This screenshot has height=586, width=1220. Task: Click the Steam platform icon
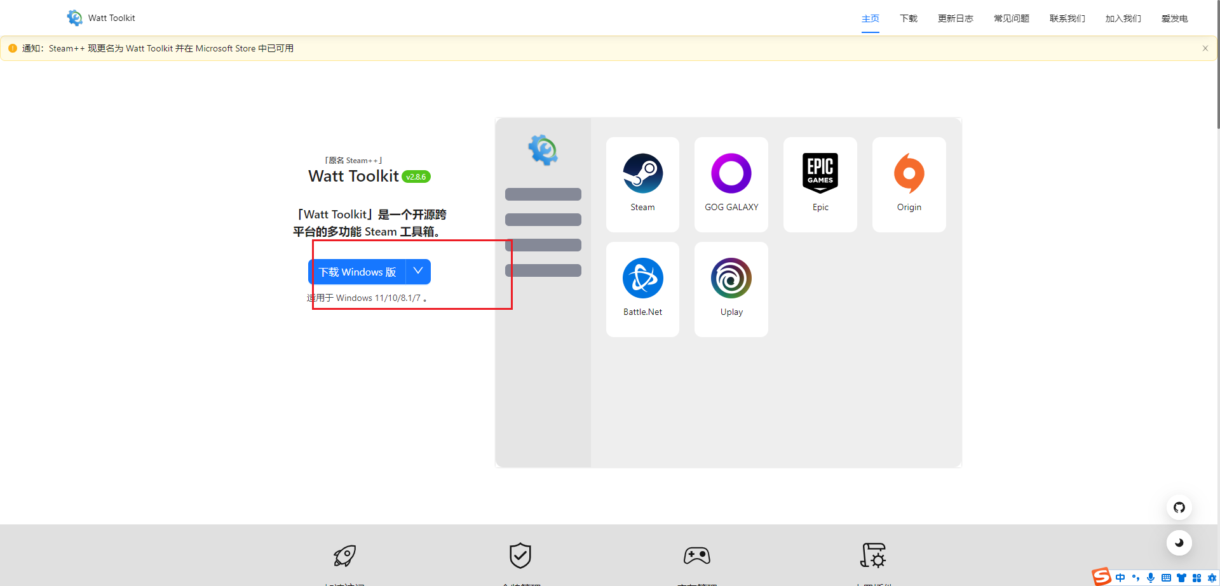(x=642, y=173)
